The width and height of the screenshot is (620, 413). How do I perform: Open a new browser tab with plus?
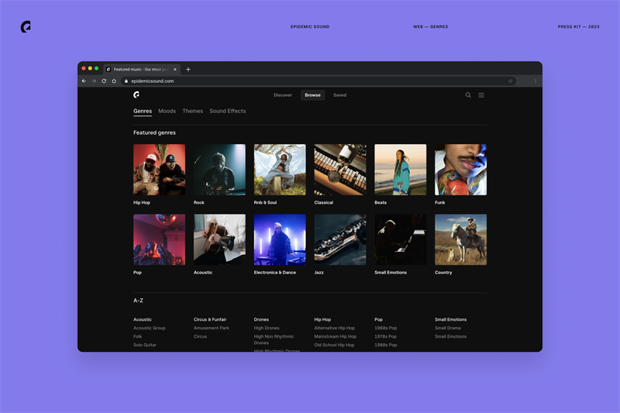[188, 69]
